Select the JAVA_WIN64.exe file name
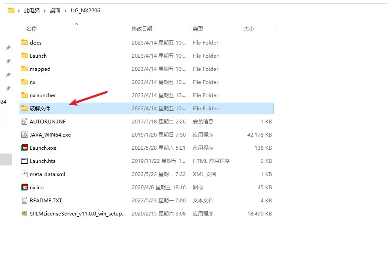 (50, 135)
